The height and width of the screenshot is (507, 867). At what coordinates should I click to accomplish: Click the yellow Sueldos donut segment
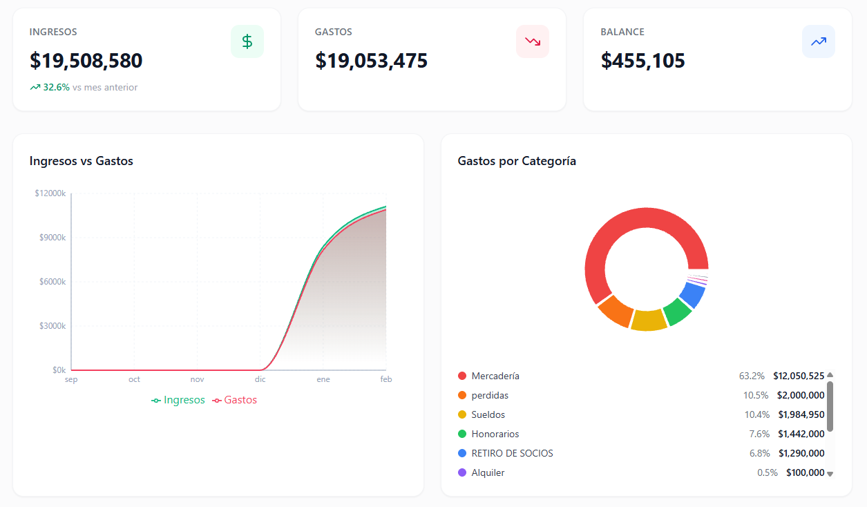pyautogui.click(x=649, y=321)
